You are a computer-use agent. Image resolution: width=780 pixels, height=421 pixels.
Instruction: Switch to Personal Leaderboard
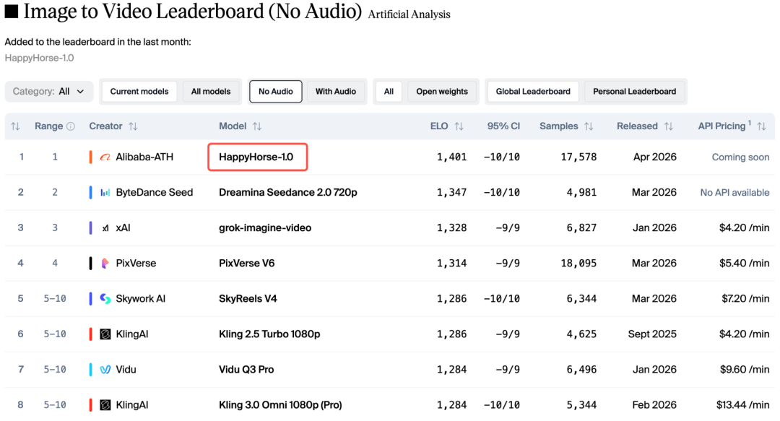point(634,92)
